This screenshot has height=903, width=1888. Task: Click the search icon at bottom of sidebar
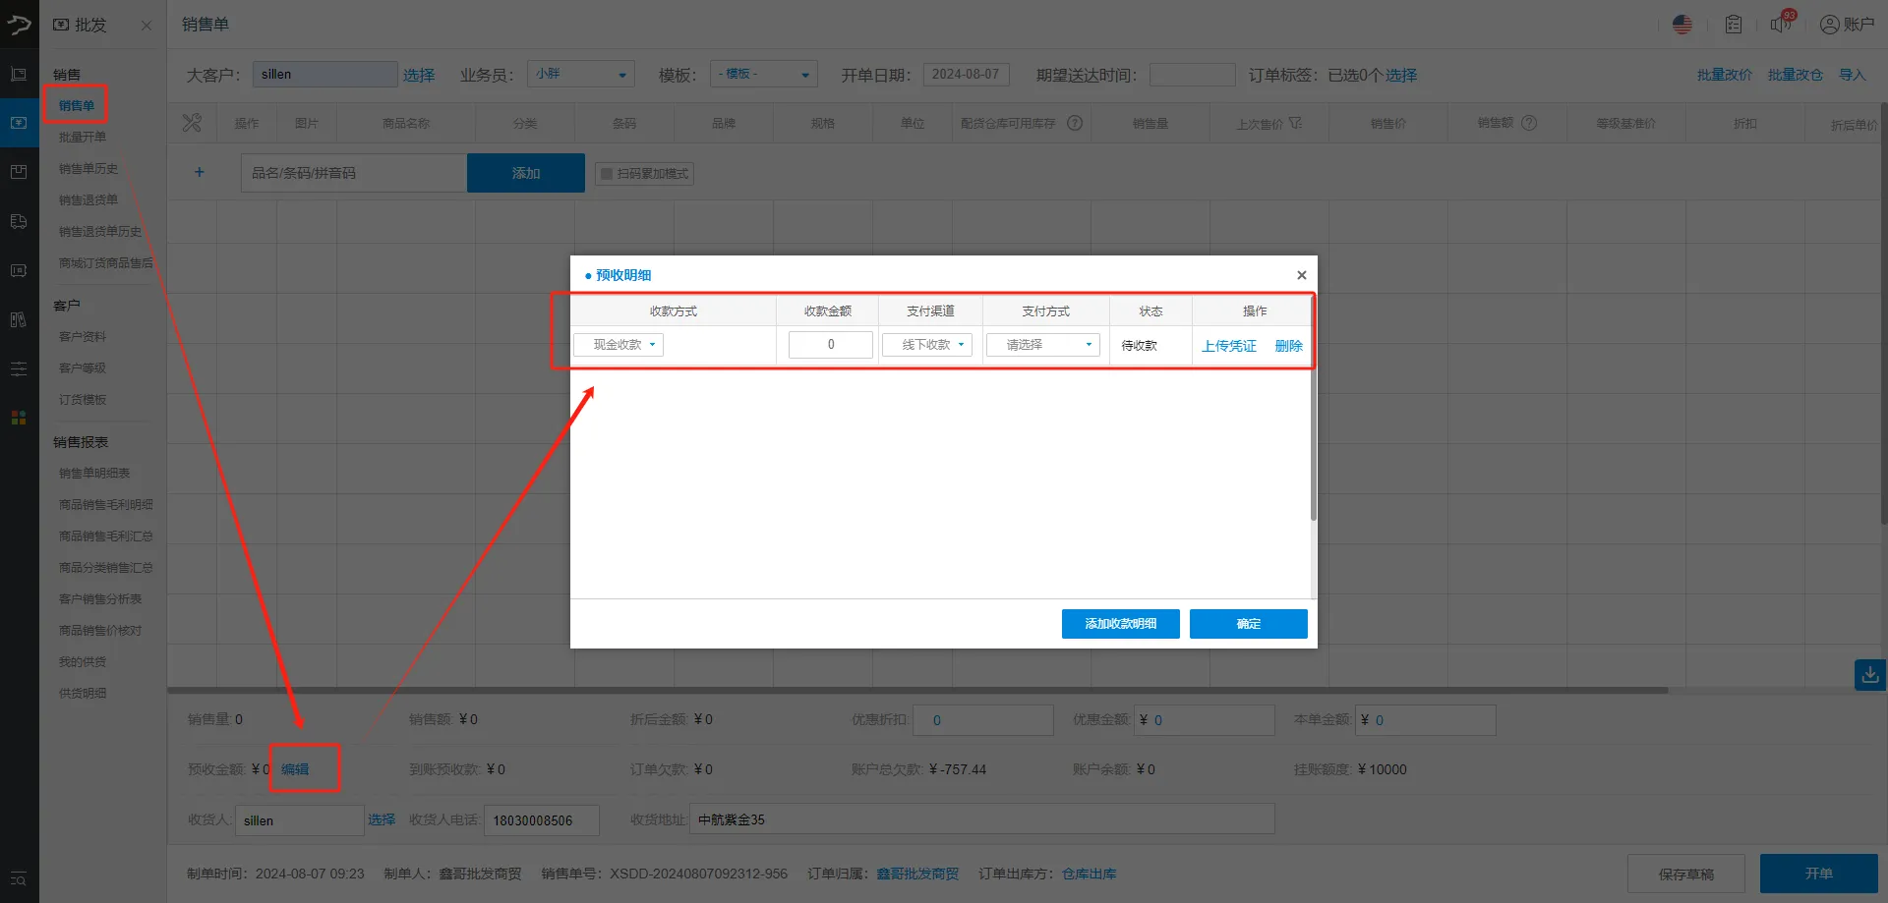click(18, 879)
